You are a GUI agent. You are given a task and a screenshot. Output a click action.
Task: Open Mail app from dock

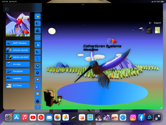tap(49, 117)
